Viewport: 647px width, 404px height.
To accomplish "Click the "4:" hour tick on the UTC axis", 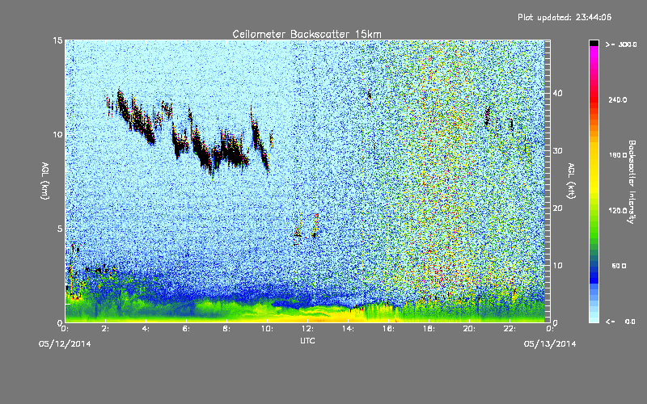I will pos(146,329).
